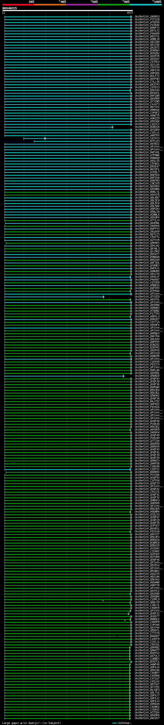This screenshot has height=725, width=164.
Task: Click the UniRef100_A8MQK3 label
Action: (x=147, y=333)
